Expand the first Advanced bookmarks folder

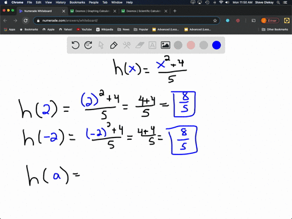coord(165,29)
